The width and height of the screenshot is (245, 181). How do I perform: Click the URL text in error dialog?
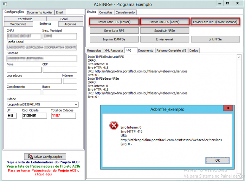171,140
